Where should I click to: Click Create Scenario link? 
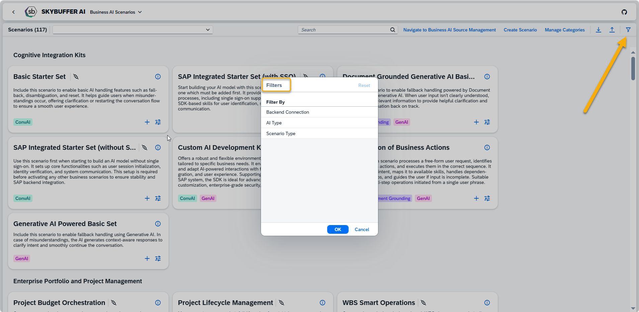click(520, 30)
